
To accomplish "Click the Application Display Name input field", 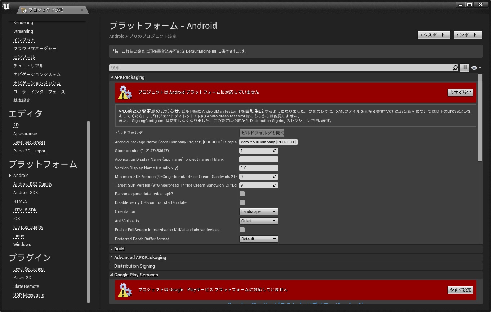I will [x=259, y=159].
